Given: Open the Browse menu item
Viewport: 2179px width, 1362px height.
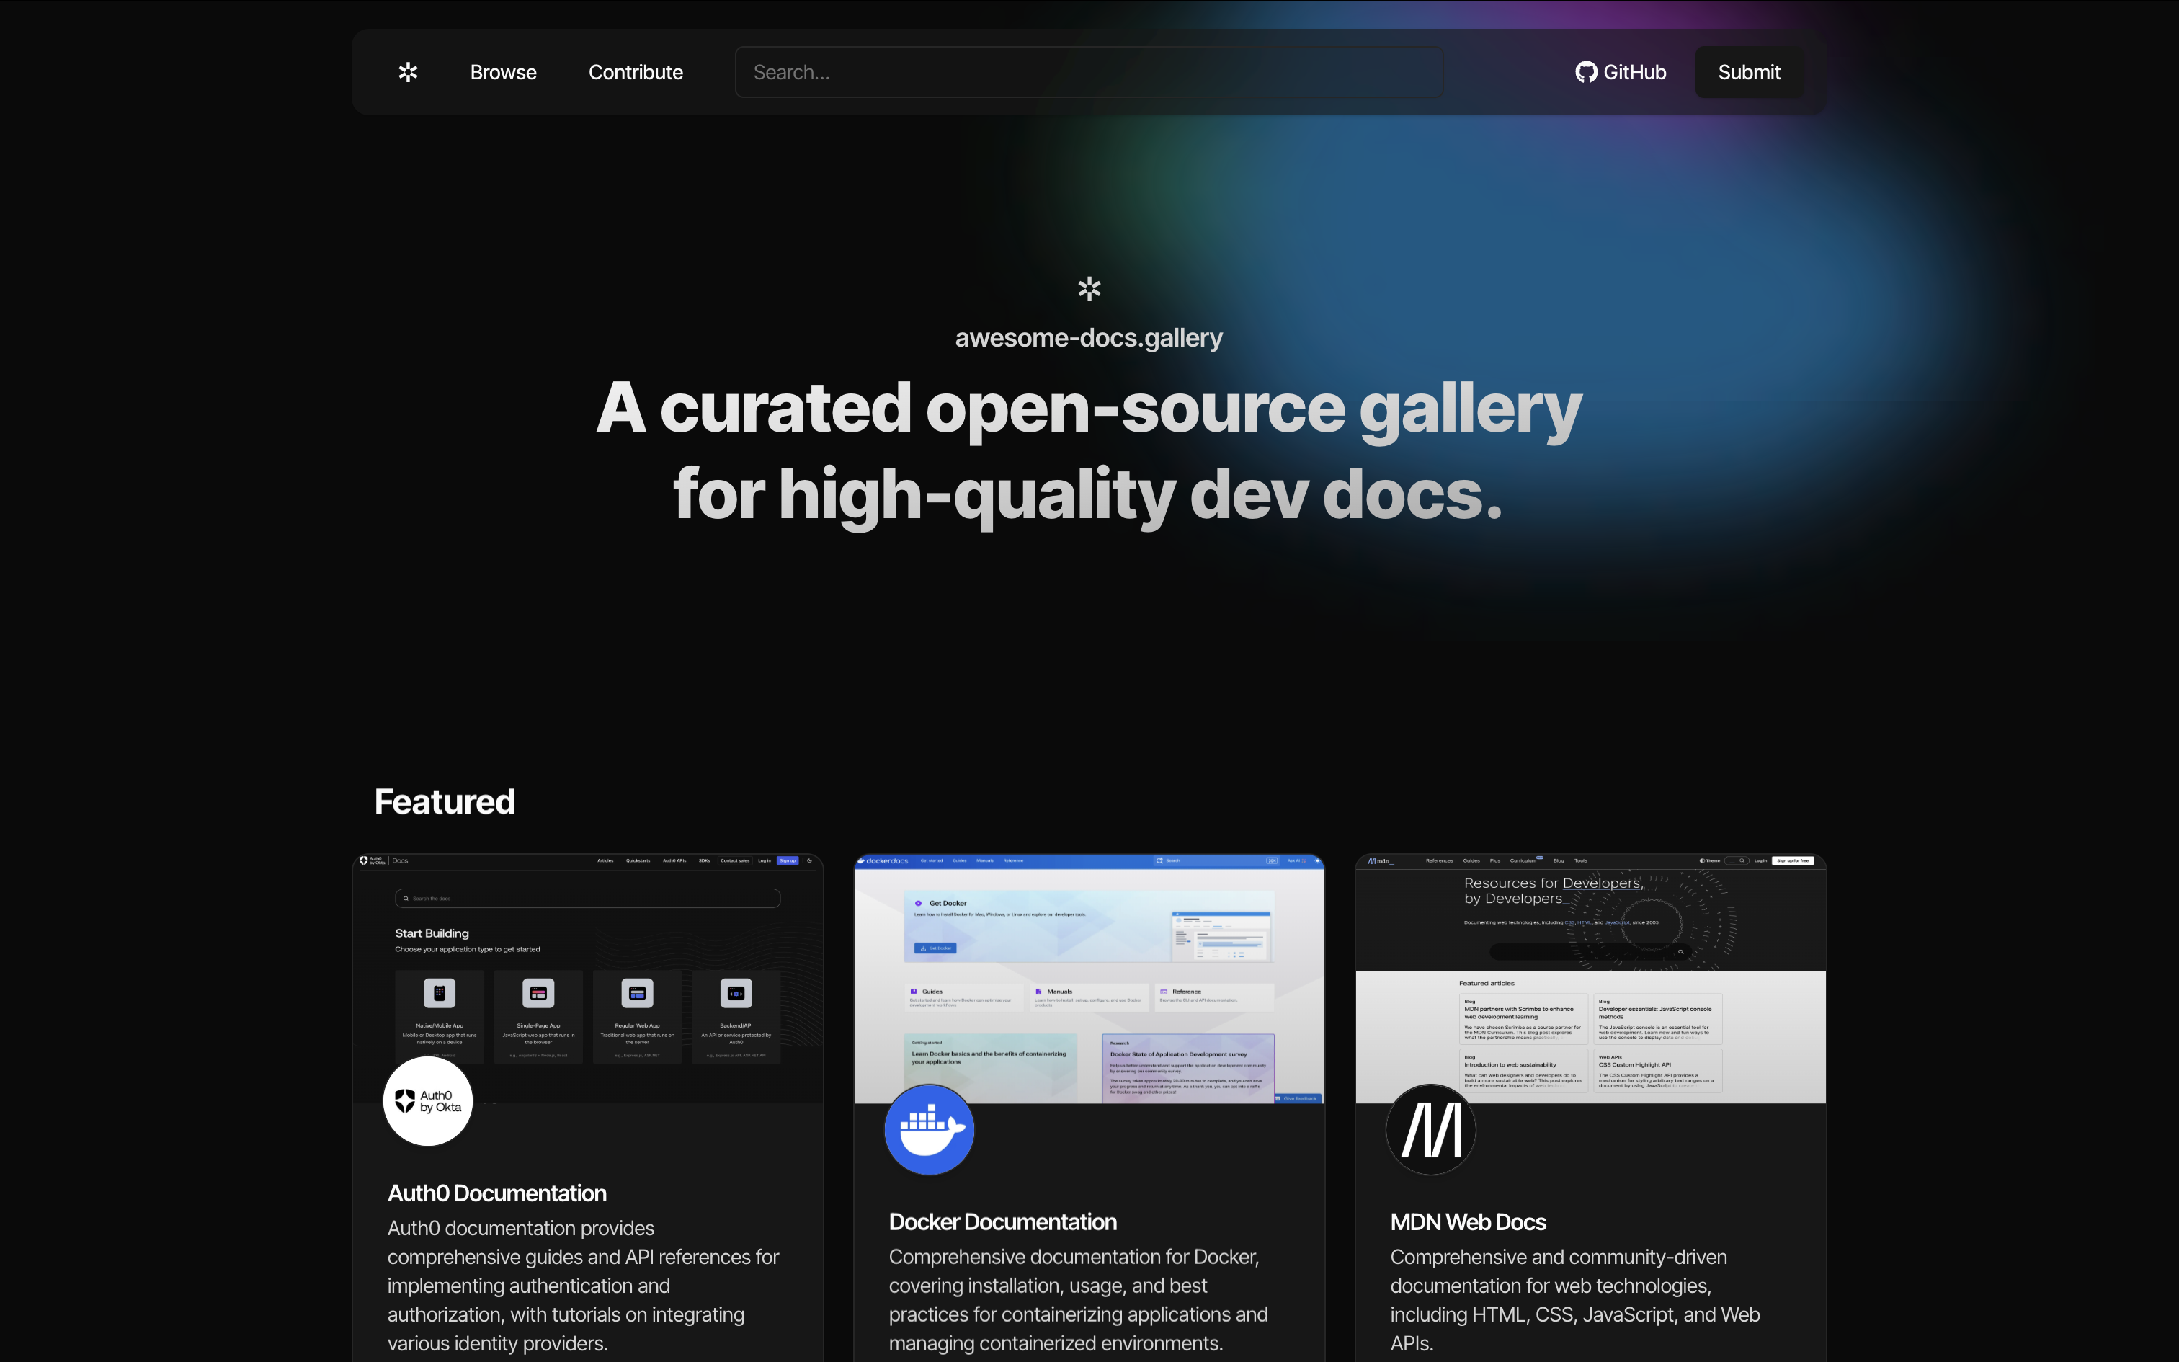Looking at the screenshot, I should 504,72.
